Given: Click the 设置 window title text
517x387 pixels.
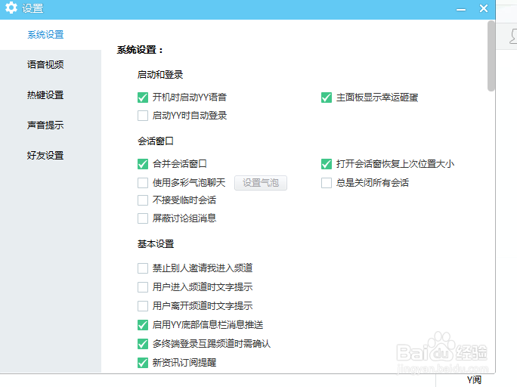Looking at the screenshot, I should [33, 8].
